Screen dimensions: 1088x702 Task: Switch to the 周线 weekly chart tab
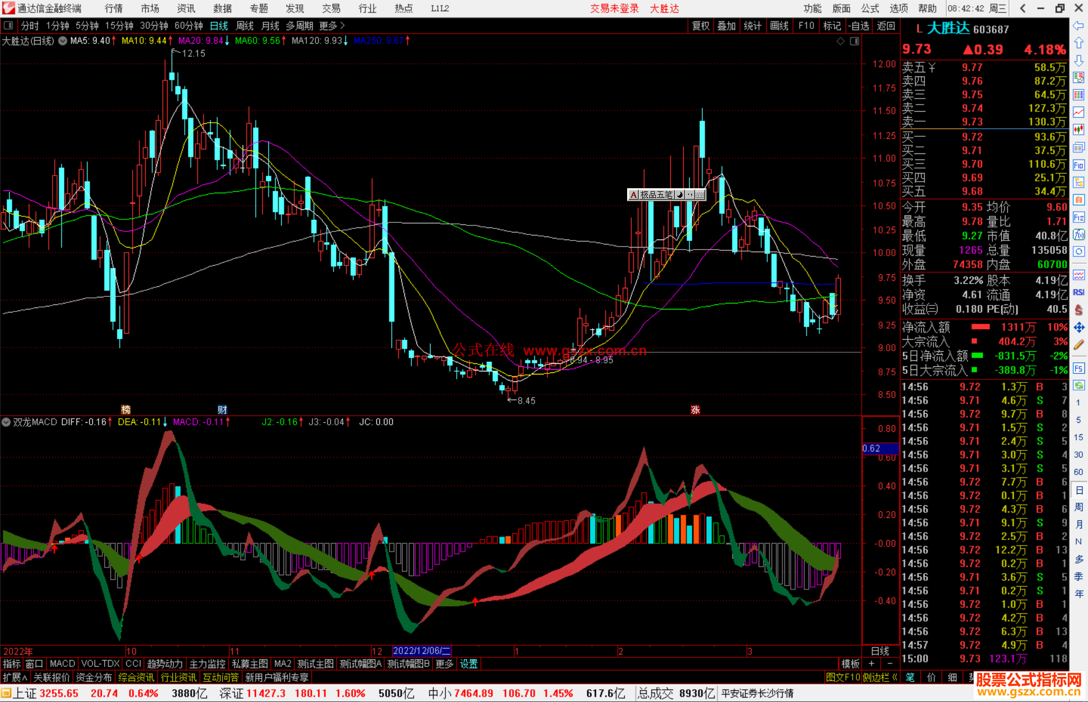(x=245, y=26)
